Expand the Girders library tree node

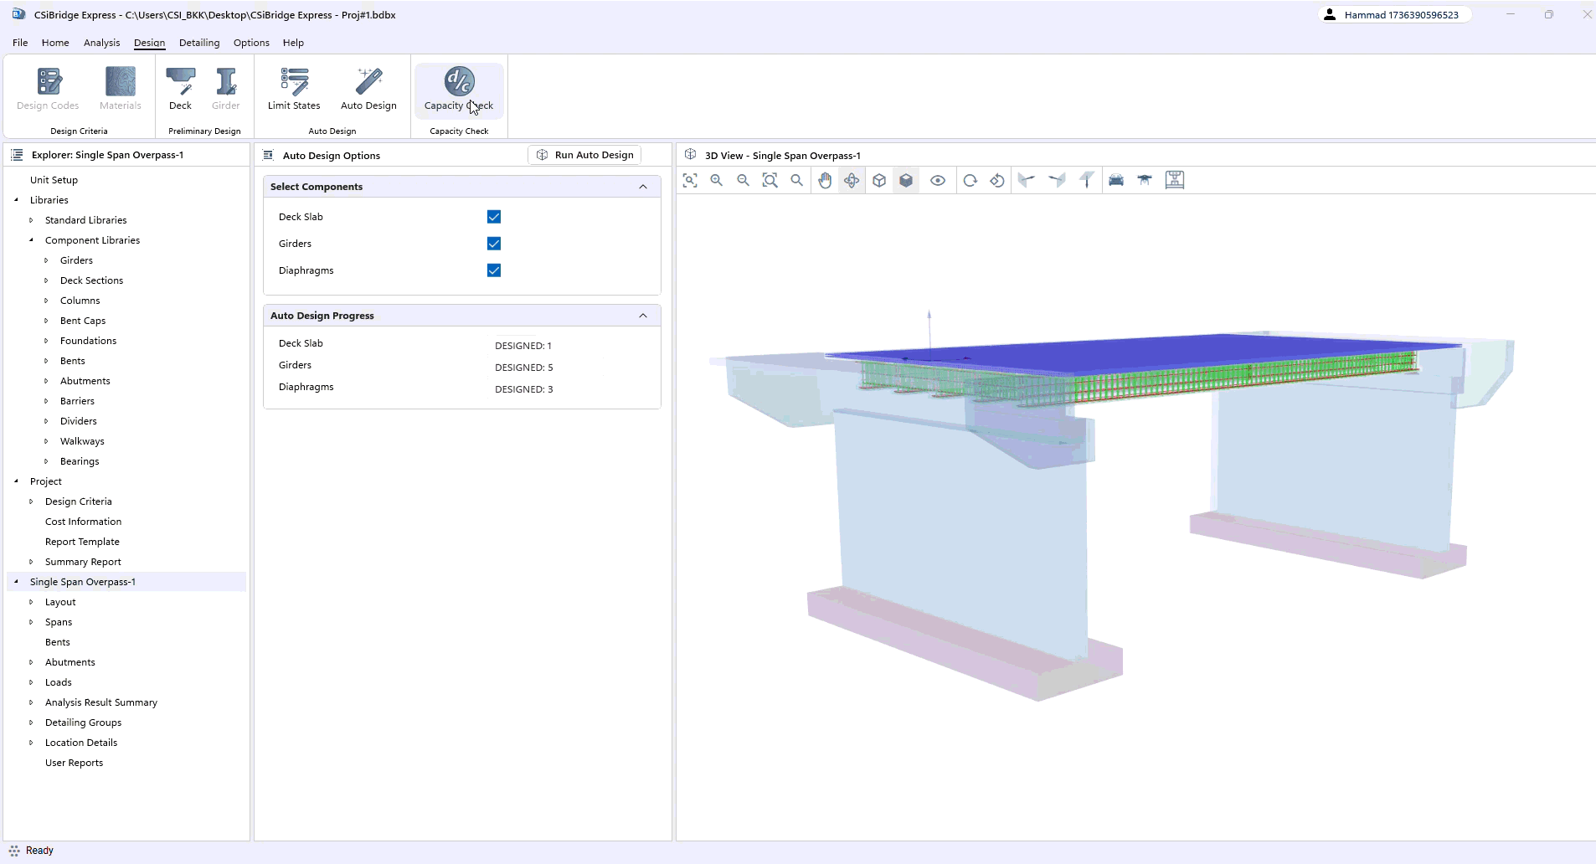(47, 260)
